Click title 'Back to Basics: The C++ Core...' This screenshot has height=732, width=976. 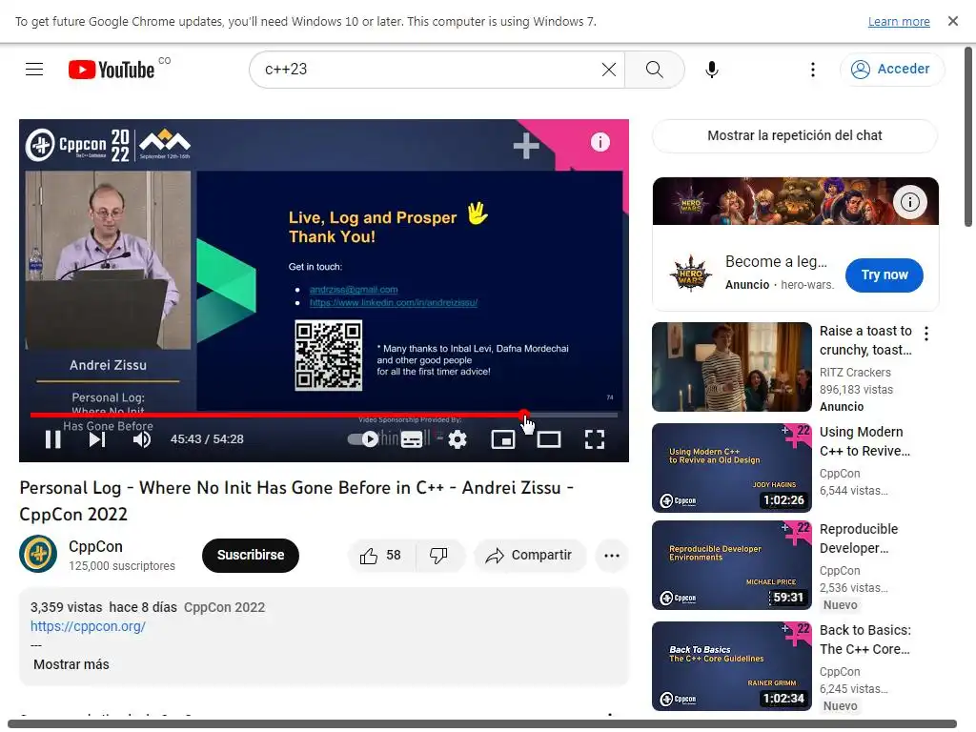coord(865,640)
